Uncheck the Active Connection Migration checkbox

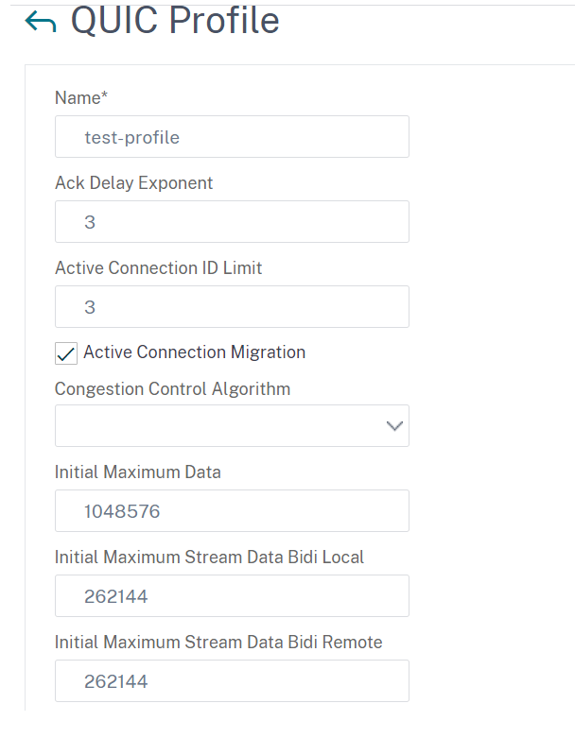(x=66, y=353)
